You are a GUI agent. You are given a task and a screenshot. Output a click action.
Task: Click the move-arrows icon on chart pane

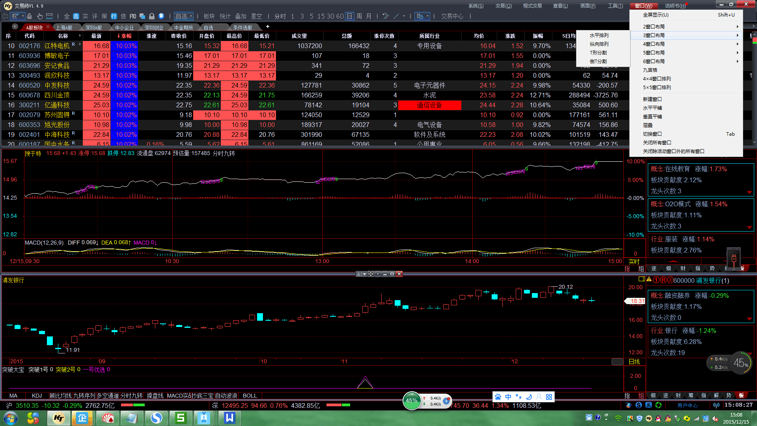coord(371,274)
